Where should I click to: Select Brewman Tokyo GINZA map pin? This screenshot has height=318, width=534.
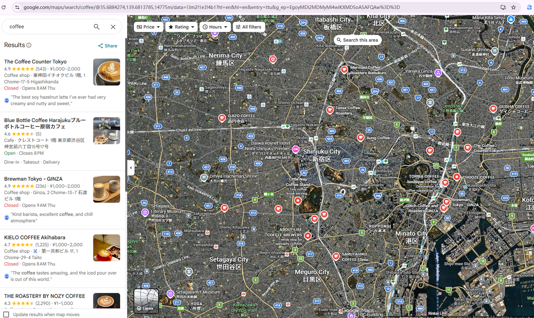coord(447,202)
